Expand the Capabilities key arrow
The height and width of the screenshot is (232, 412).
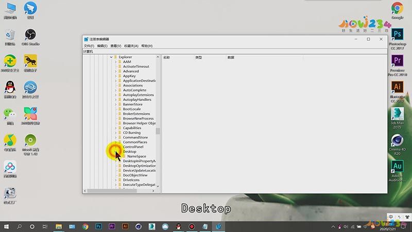(x=115, y=128)
